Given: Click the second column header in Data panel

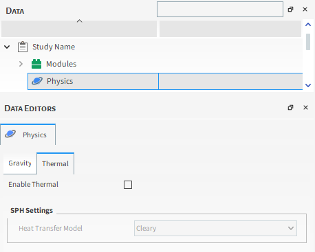Looking at the screenshot, I should (230, 29).
